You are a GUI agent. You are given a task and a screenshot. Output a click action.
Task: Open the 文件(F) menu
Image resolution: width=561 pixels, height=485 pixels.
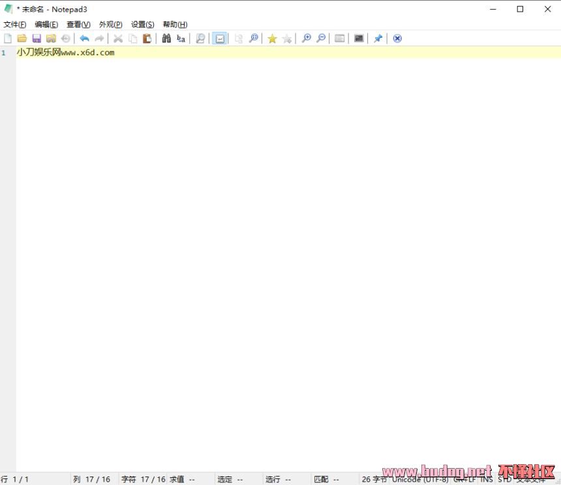[15, 24]
